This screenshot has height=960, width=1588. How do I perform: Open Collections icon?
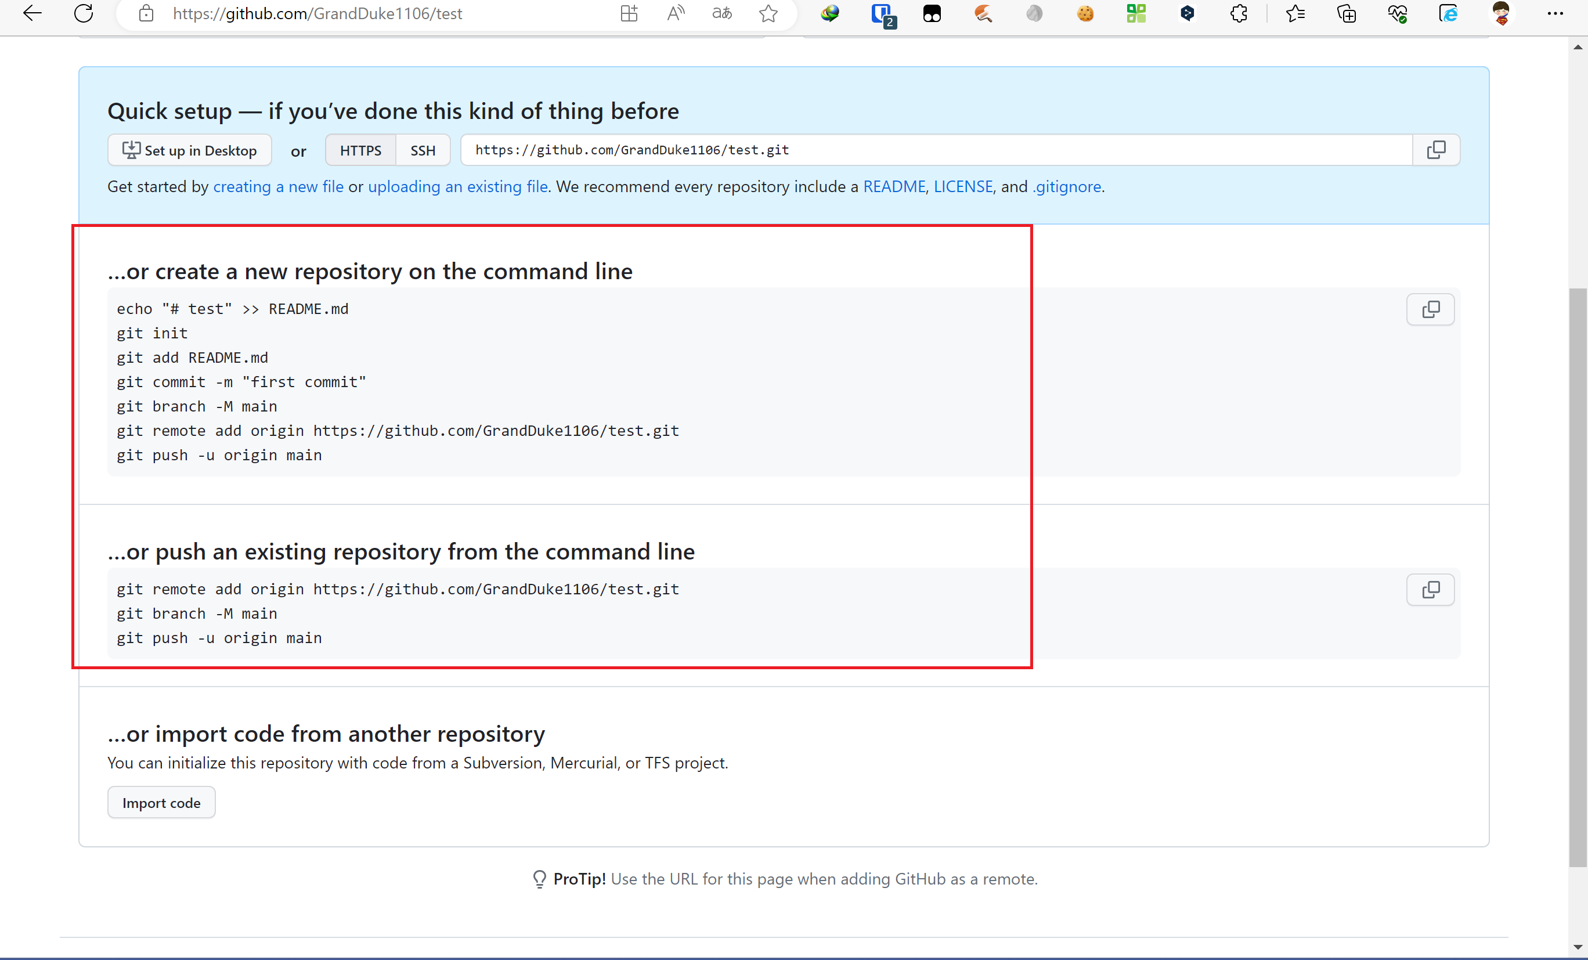(x=1347, y=13)
